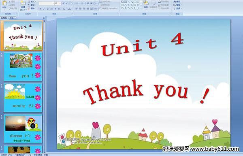Select the morning slide thumbnail
243x156 pixels.
[23, 98]
